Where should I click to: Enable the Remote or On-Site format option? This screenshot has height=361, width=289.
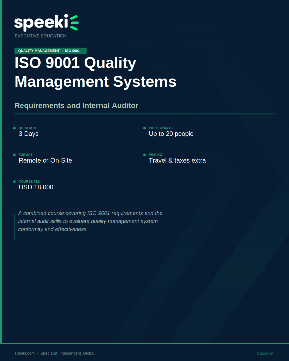[45, 160]
